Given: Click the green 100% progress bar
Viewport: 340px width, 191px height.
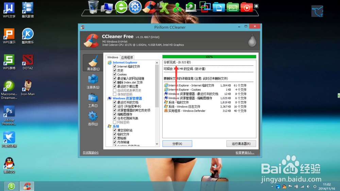Looking at the screenshot, I should click(209, 57).
